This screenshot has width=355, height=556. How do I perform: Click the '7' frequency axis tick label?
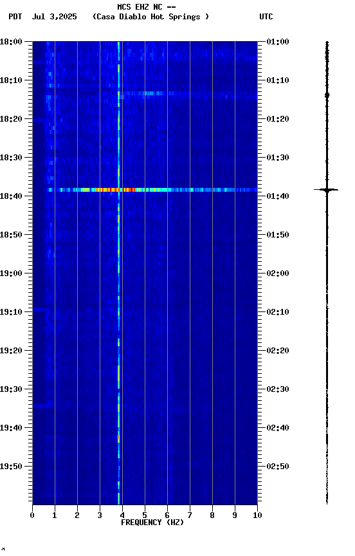[190, 515]
